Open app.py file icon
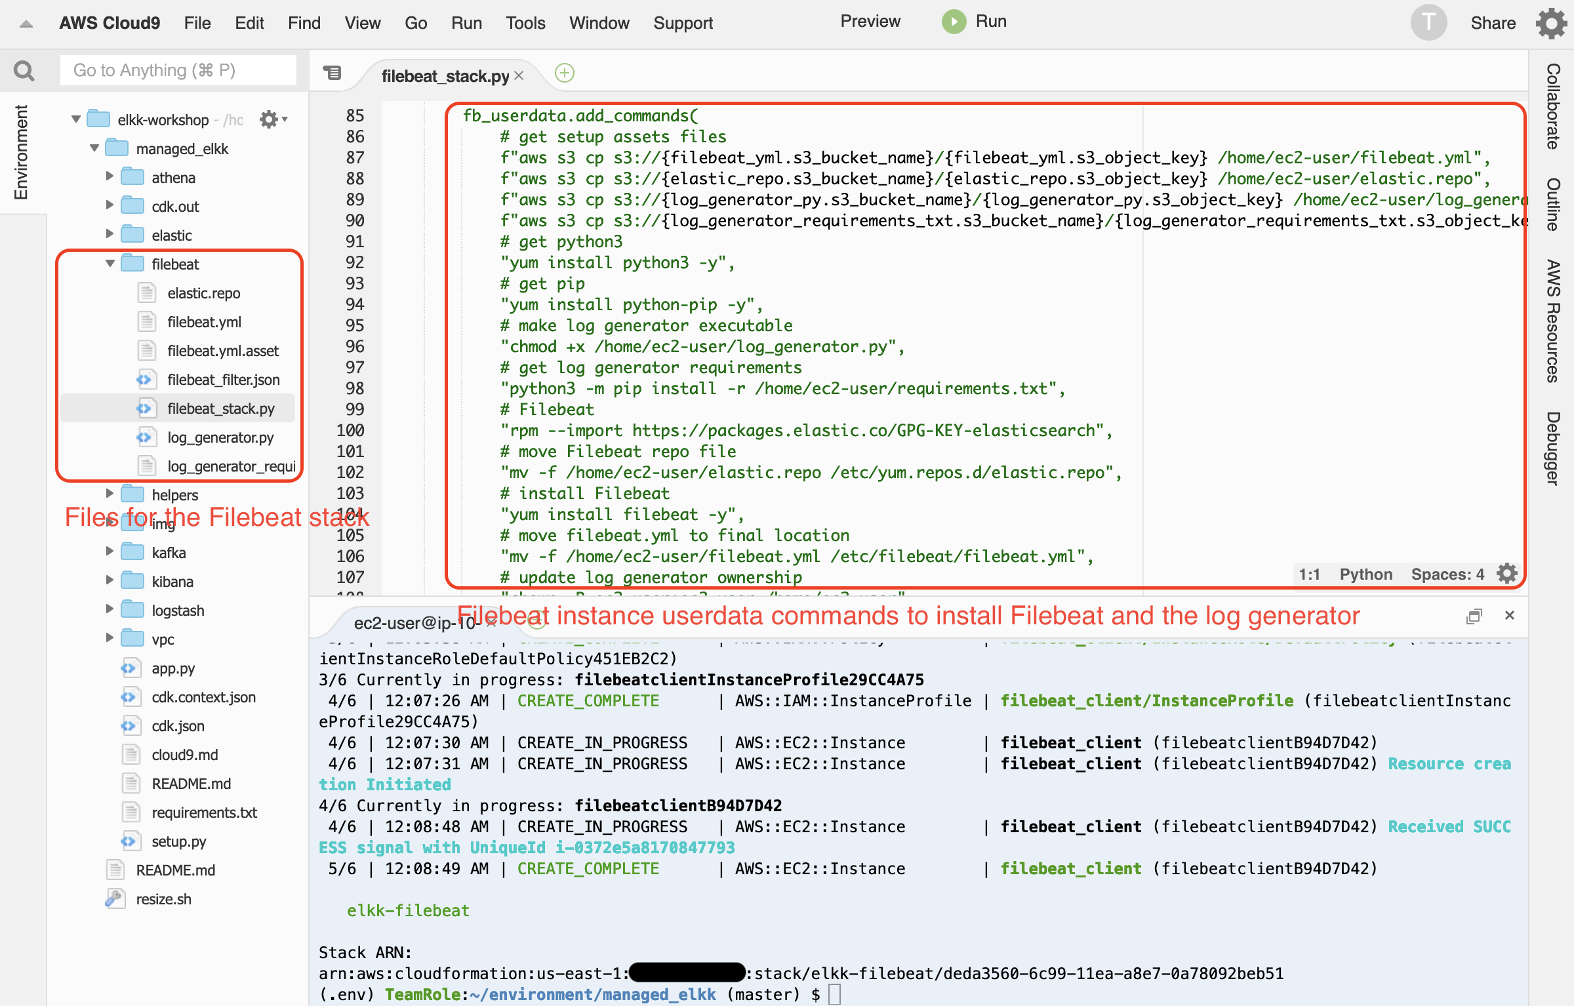 click(x=130, y=668)
